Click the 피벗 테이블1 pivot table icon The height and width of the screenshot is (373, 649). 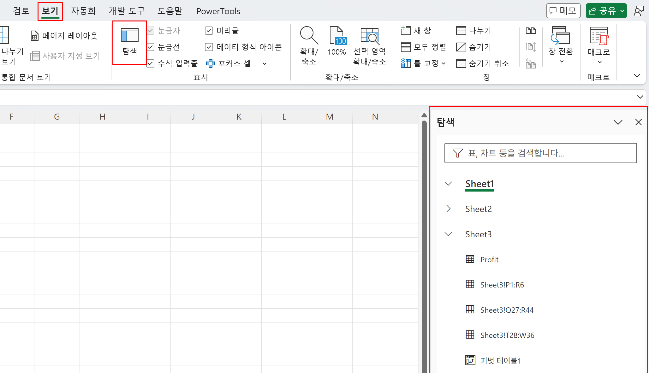click(470, 360)
